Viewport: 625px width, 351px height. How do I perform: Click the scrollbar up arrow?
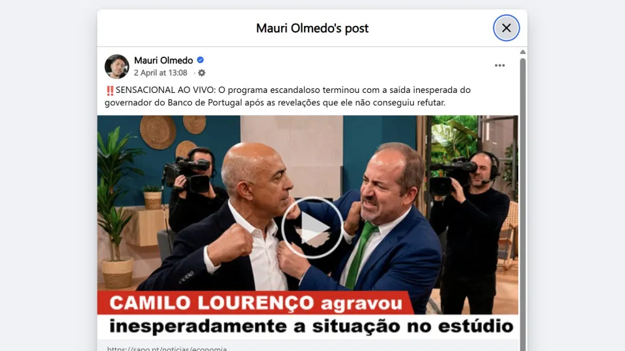coord(523,52)
